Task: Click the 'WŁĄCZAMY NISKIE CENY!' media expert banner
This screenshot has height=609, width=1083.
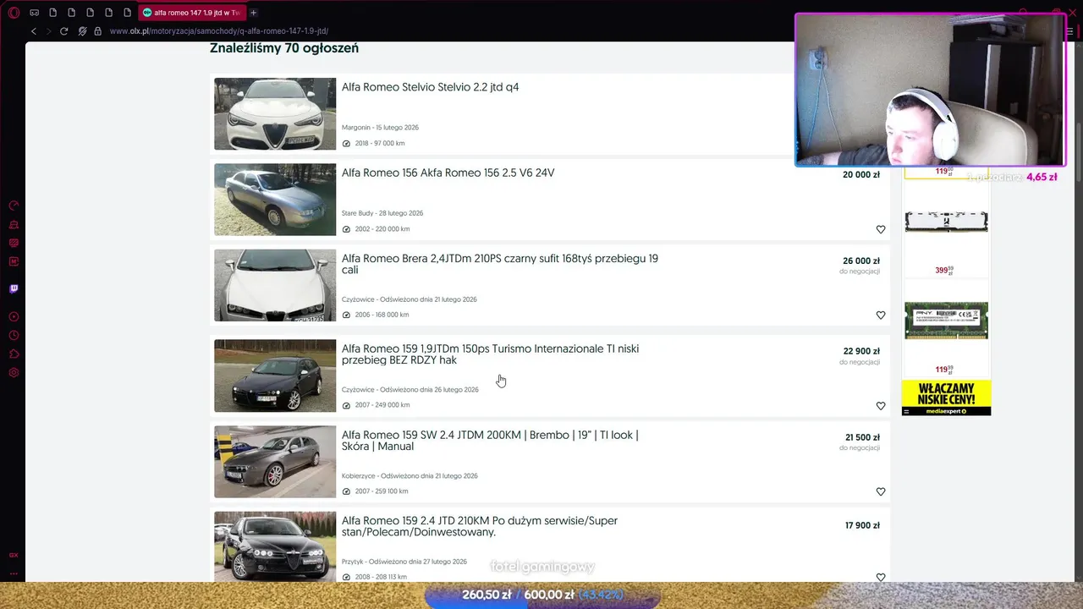Action: point(946,398)
